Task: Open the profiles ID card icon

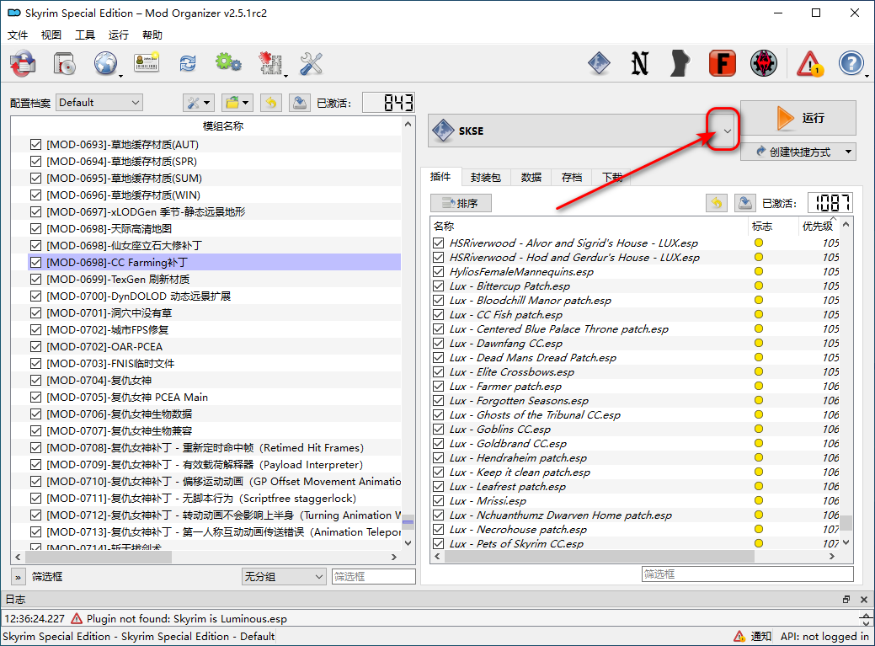Action: 147,64
